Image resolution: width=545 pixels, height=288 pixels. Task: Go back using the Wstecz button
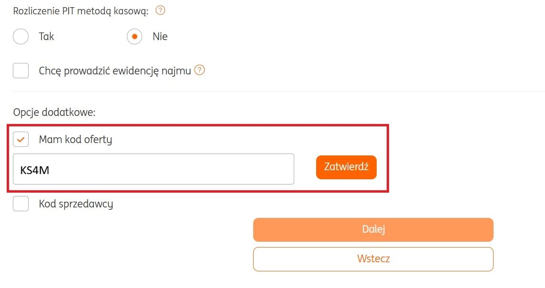[373, 259]
